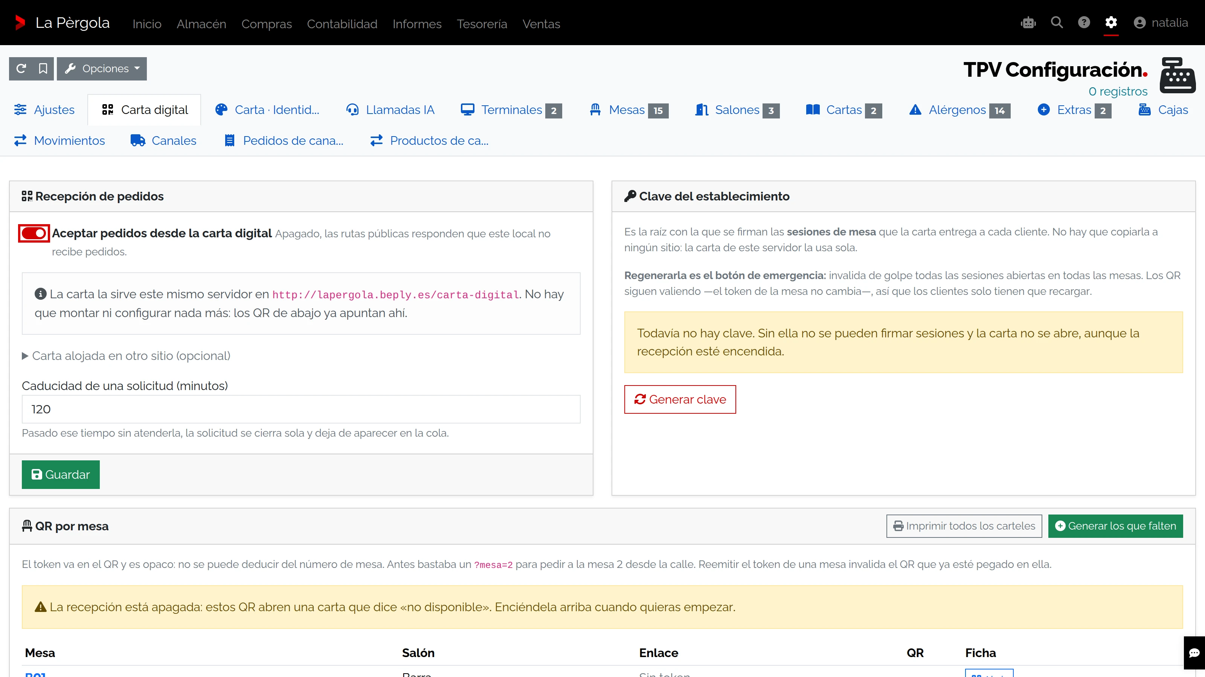Click the La Pèrgola logo
Viewport: 1205px width, 677px height.
62,23
